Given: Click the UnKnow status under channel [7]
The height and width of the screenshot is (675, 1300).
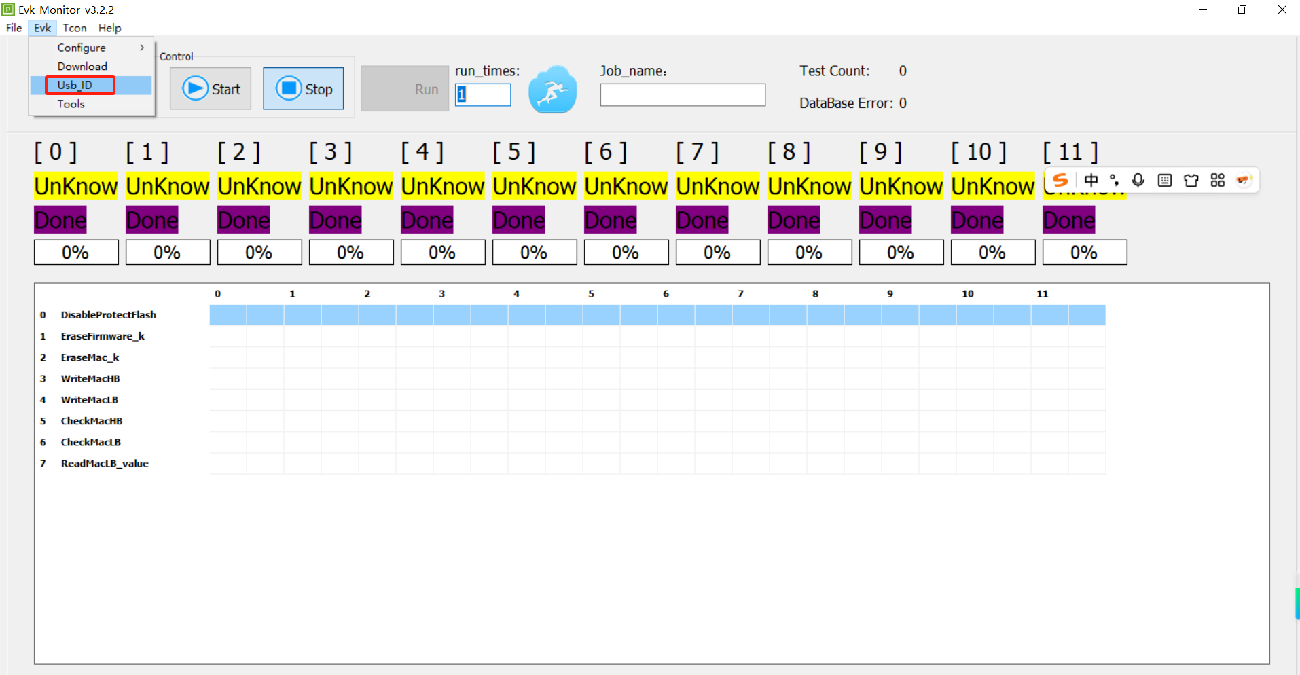Looking at the screenshot, I should click(718, 185).
